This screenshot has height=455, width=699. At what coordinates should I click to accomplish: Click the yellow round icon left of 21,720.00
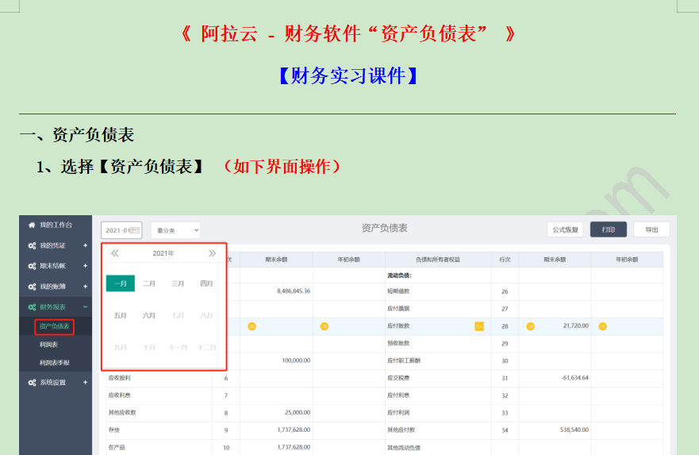(531, 326)
